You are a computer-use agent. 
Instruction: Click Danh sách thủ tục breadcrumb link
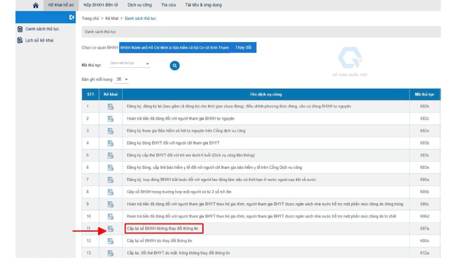point(140,18)
